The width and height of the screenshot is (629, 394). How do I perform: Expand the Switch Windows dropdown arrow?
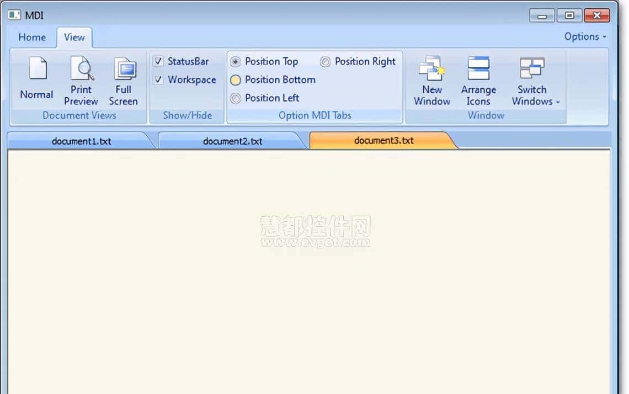point(557,102)
